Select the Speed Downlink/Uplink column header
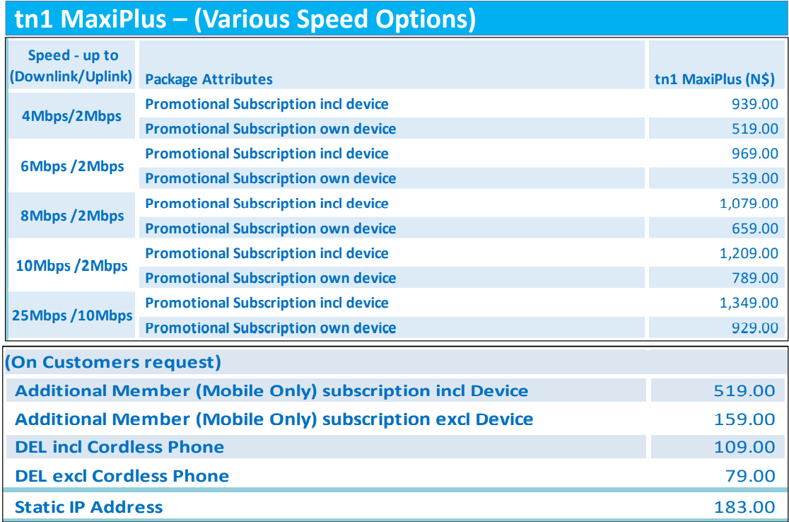The height and width of the screenshot is (522, 789). 71,66
